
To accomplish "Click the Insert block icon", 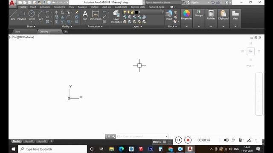I will click(169, 15).
